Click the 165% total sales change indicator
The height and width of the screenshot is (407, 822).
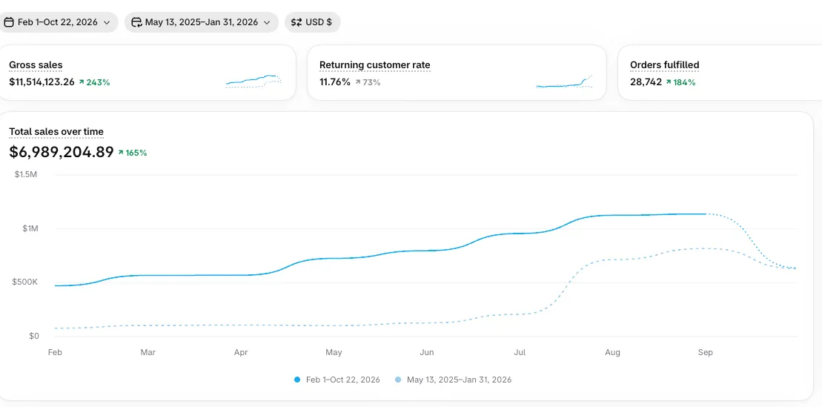coord(133,153)
